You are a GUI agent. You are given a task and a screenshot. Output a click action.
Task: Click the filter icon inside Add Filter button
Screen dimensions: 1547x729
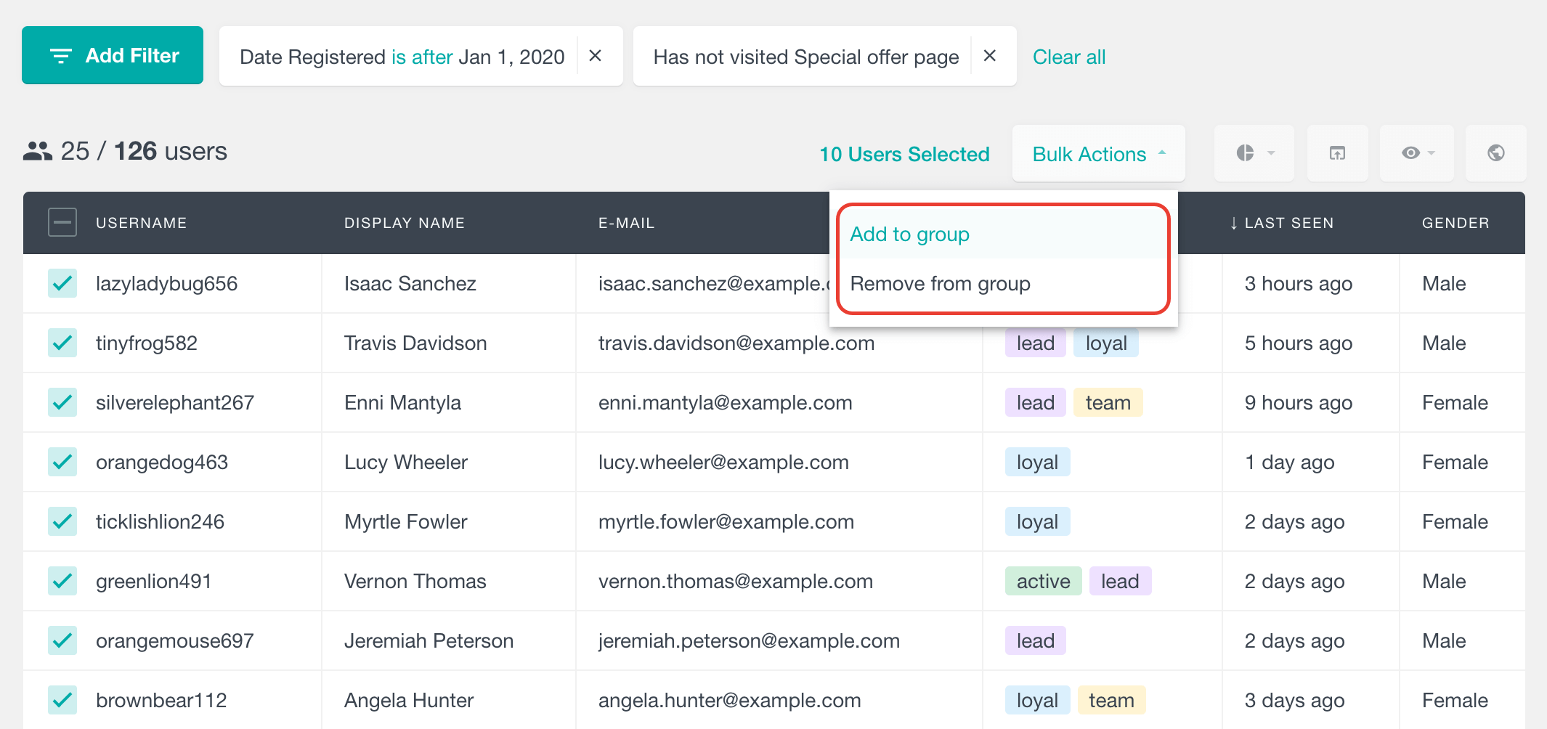coord(60,55)
